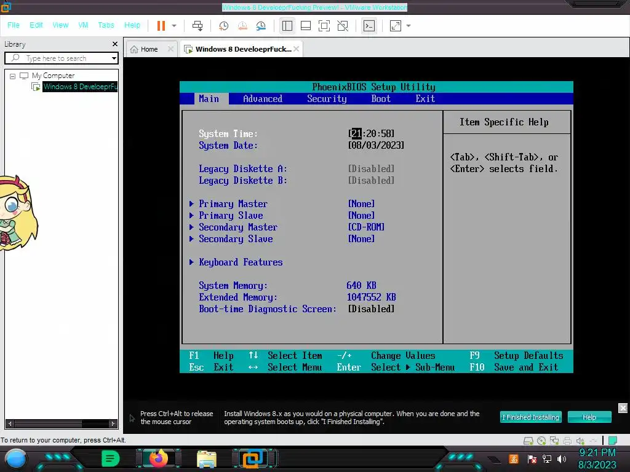Click the Legacy Diskette A Disabled value
630x472 pixels.
pos(371,168)
